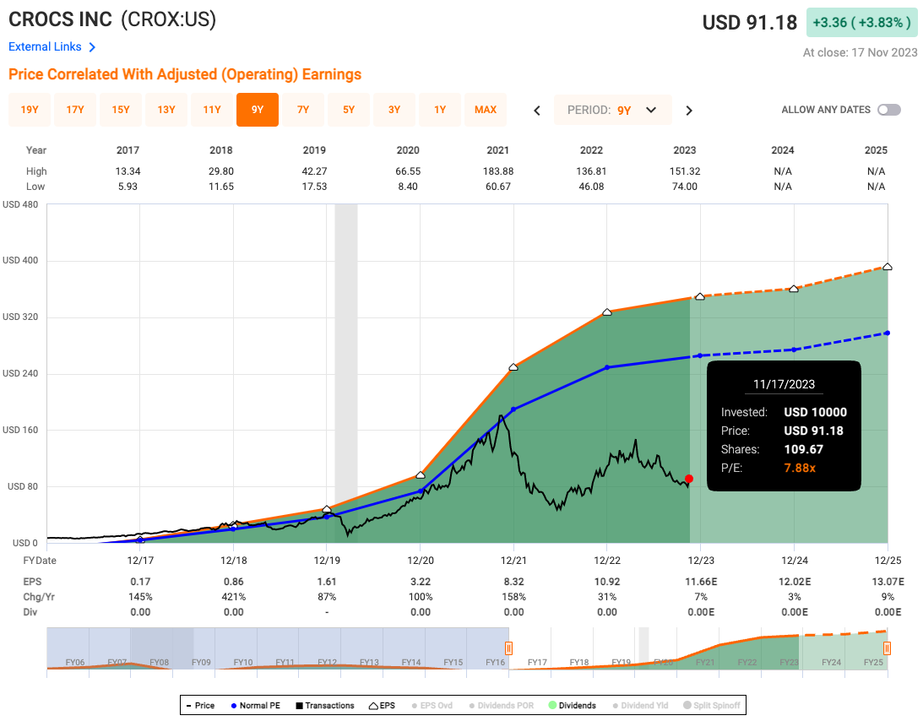Click FY18 in the navigator timeline
Screen dimensions: 923x721
coord(578,662)
